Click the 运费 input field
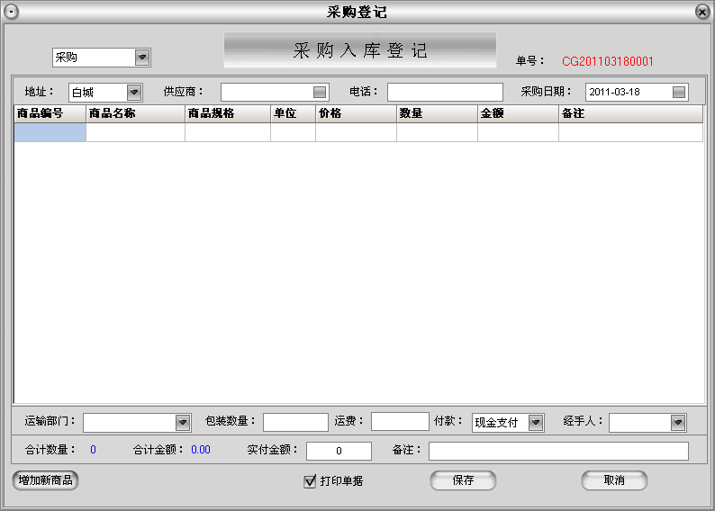Viewport: 715px width, 511px height. coord(400,422)
